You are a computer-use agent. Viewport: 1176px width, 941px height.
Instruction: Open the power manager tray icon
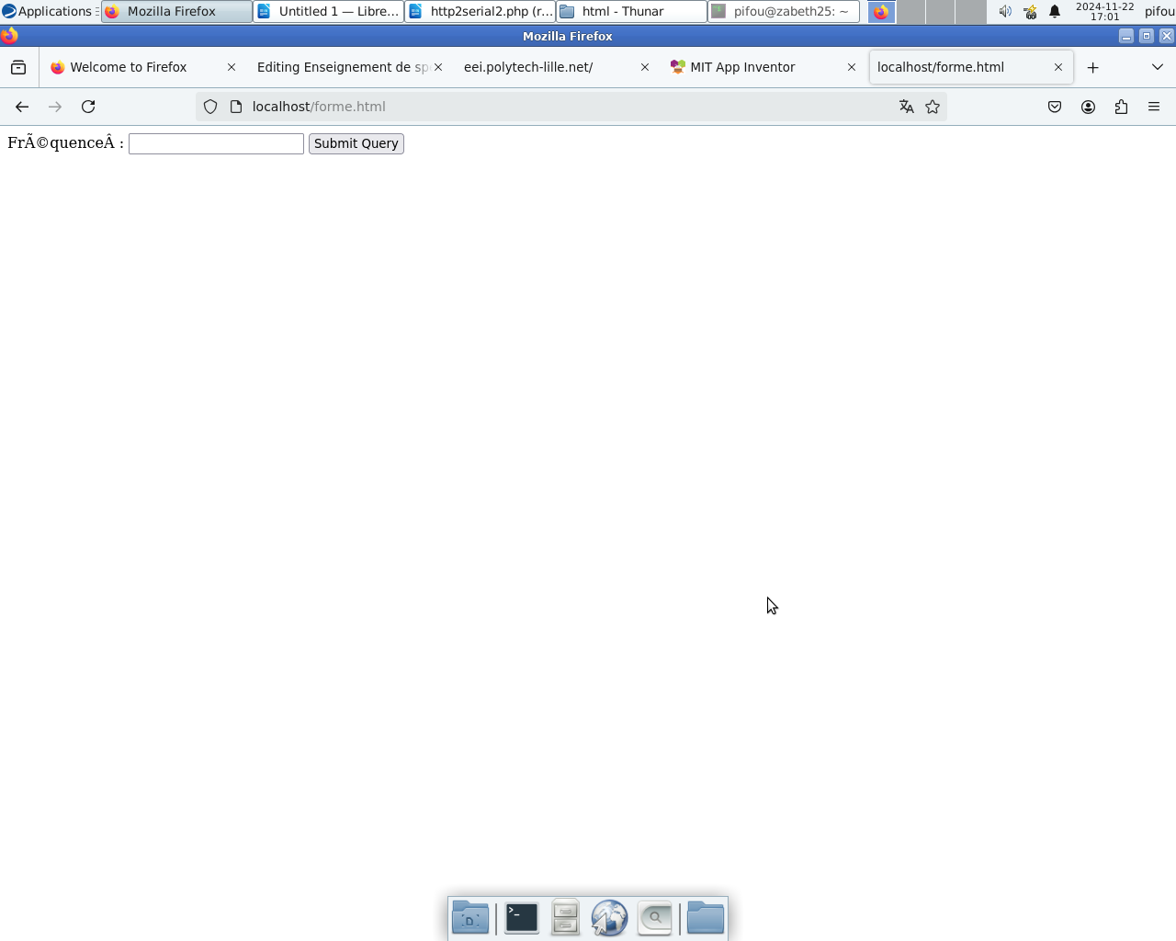[x=1030, y=11]
